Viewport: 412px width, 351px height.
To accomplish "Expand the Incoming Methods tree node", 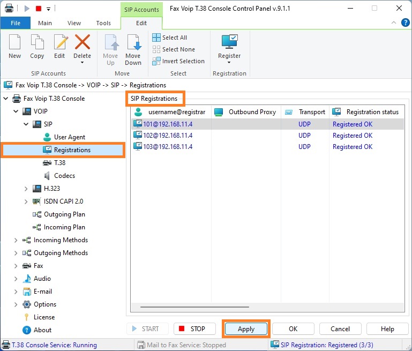I will (x=16, y=240).
